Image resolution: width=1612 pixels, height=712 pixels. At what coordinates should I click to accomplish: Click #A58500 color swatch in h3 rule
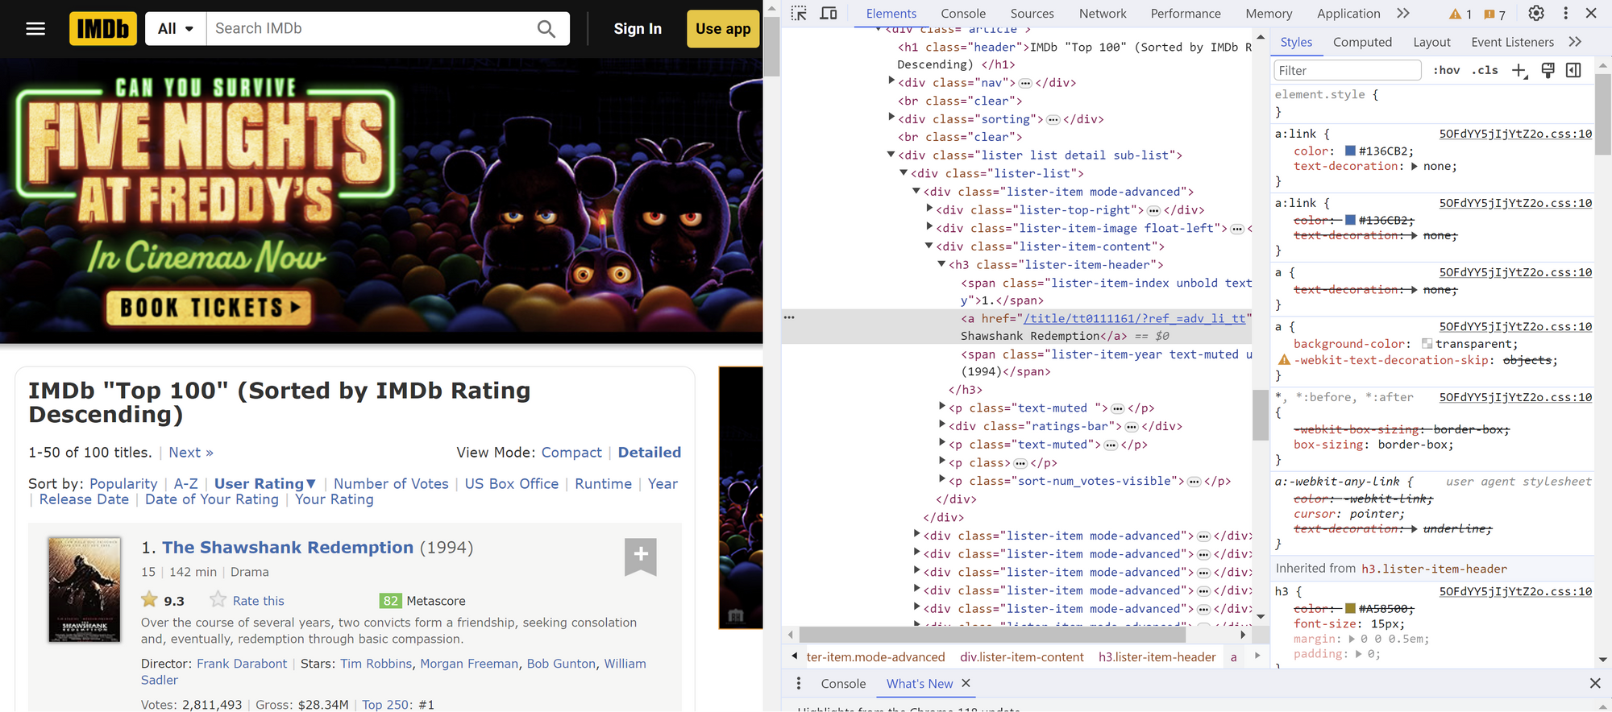point(1350,609)
